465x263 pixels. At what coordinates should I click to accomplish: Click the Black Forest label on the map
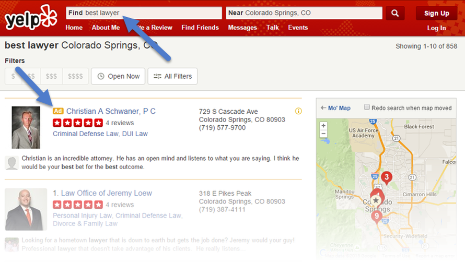pyautogui.click(x=419, y=126)
